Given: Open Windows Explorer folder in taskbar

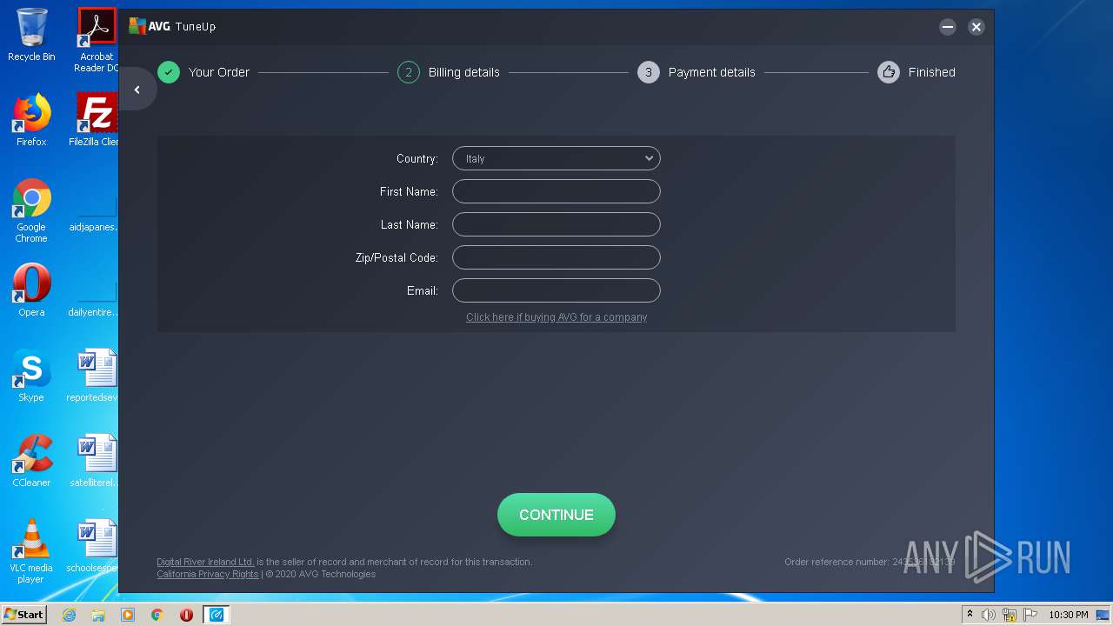Looking at the screenshot, I should pos(98,615).
